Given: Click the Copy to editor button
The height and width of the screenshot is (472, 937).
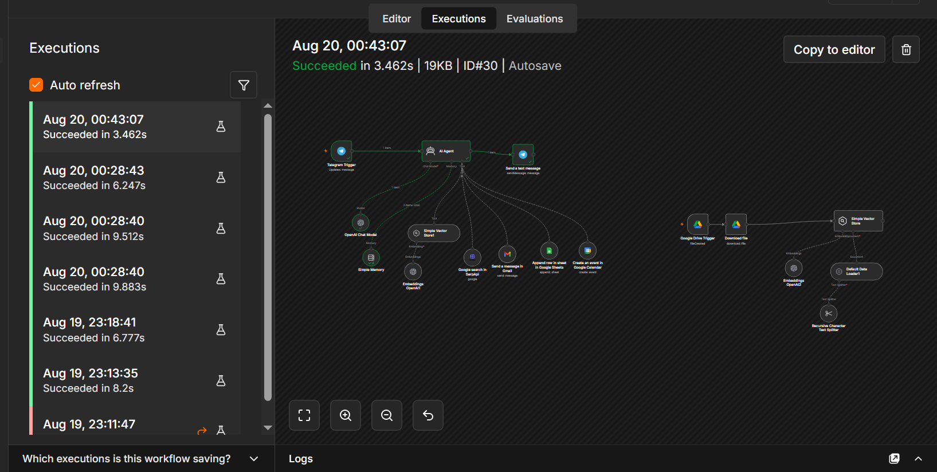Looking at the screenshot, I should pyautogui.click(x=834, y=50).
